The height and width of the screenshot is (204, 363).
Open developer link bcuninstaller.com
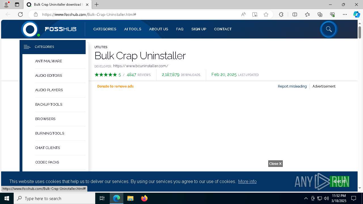pos(141,66)
